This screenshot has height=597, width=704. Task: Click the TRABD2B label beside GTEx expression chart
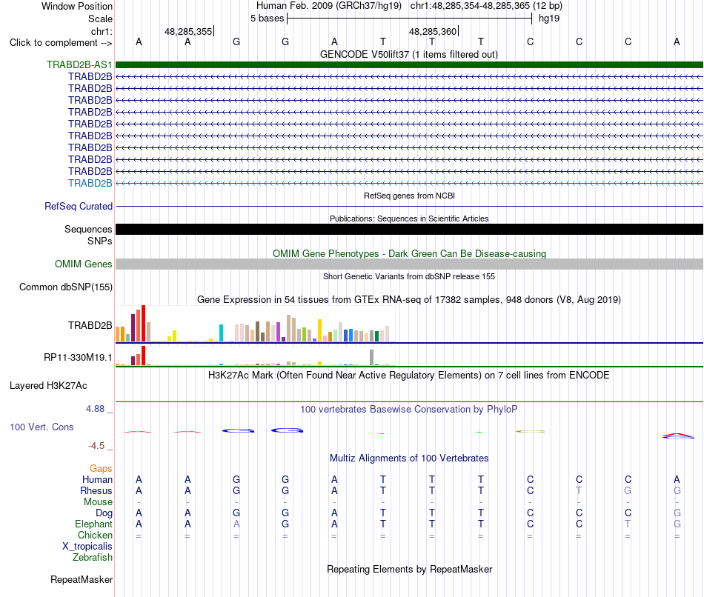(90, 325)
